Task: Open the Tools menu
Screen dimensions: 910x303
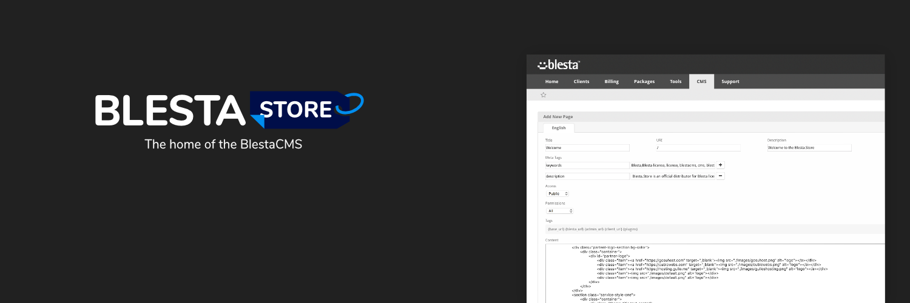Action: point(676,81)
